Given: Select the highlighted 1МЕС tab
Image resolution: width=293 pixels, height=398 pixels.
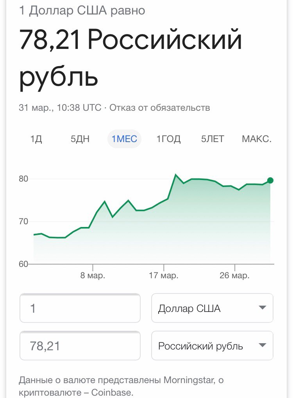Looking at the screenshot, I should (x=124, y=139).
